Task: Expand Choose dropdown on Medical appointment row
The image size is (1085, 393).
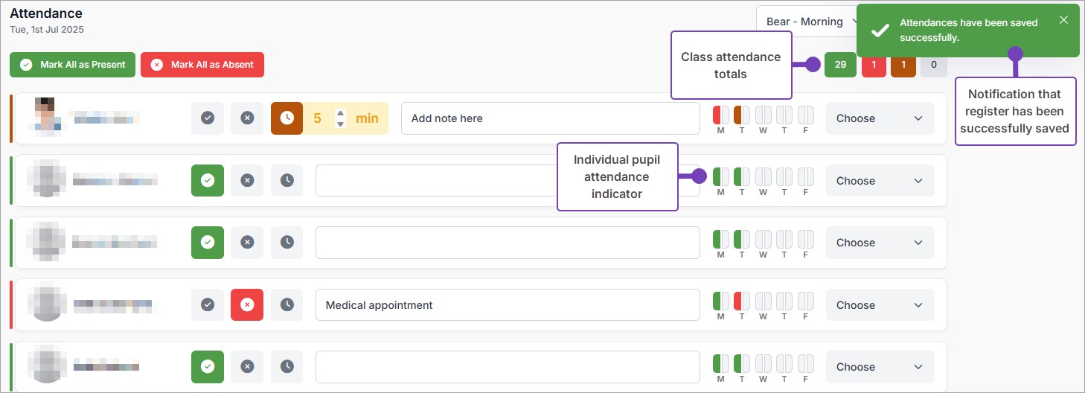Action: pos(880,305)
